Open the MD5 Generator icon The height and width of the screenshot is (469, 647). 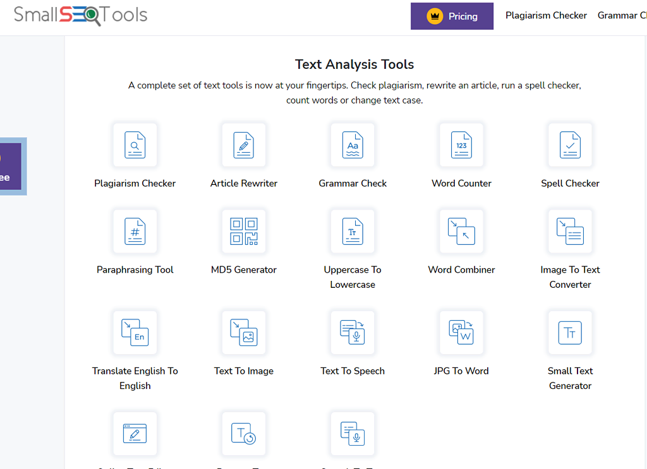pos(244,231)
